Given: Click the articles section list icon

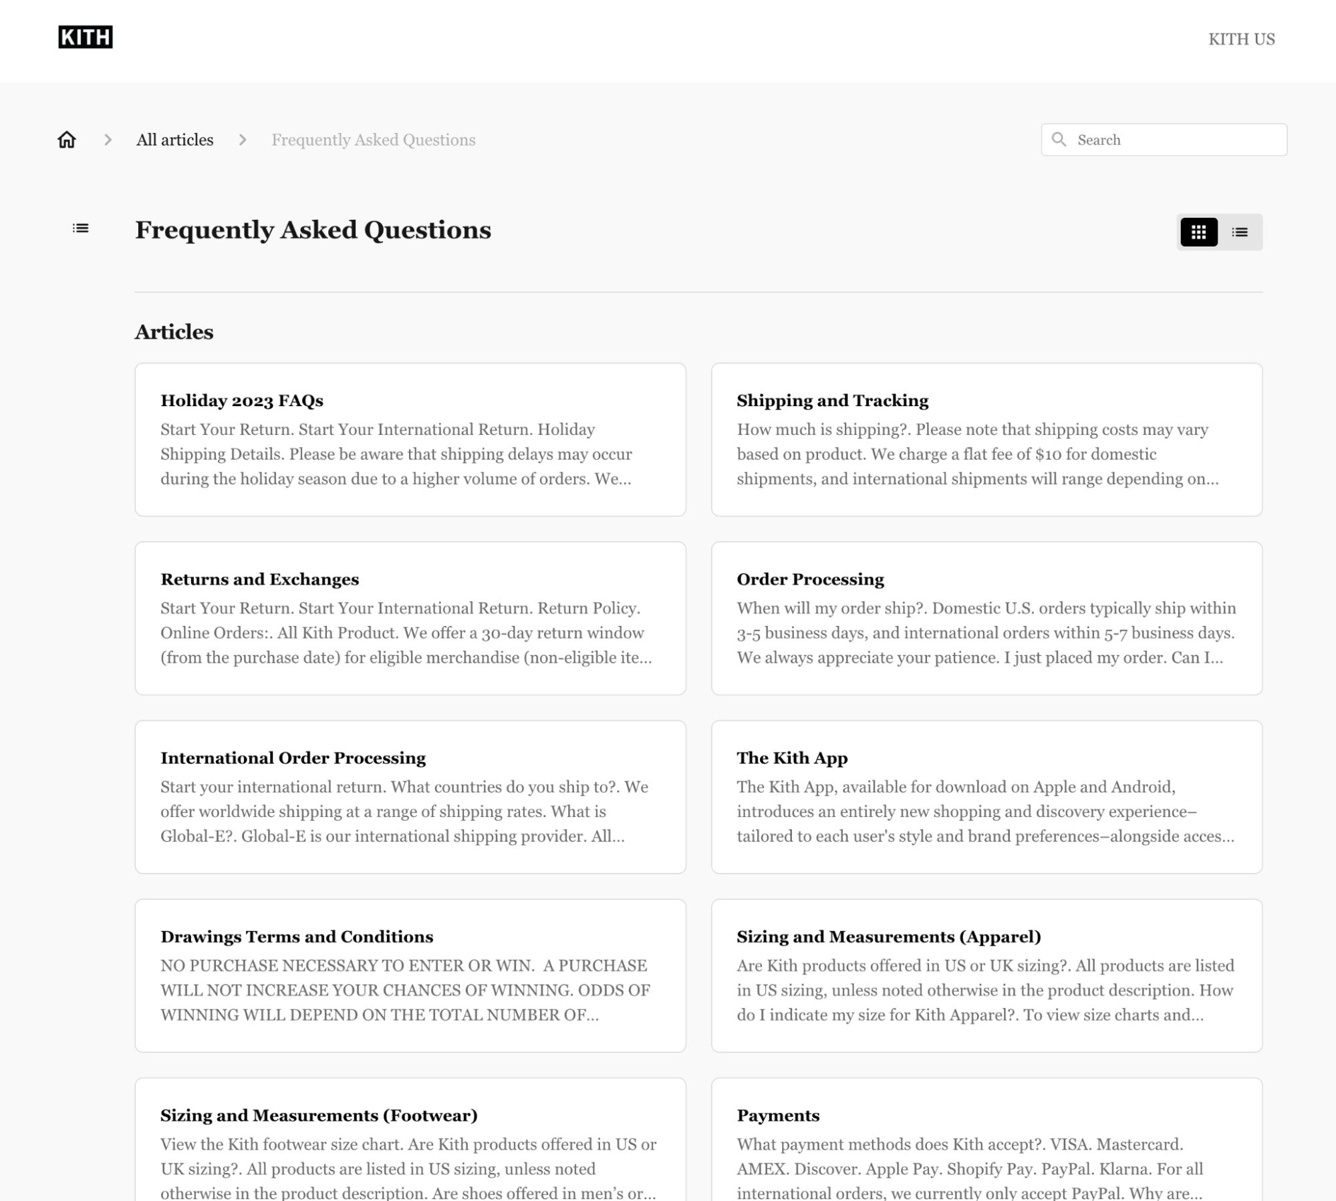Looking at the screenshot, I should (x=1238, y=230).
